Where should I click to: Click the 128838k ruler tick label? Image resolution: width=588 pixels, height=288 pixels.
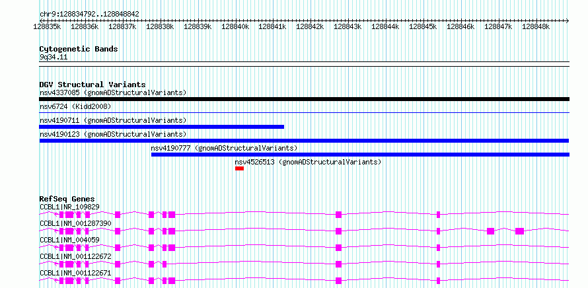160,26
